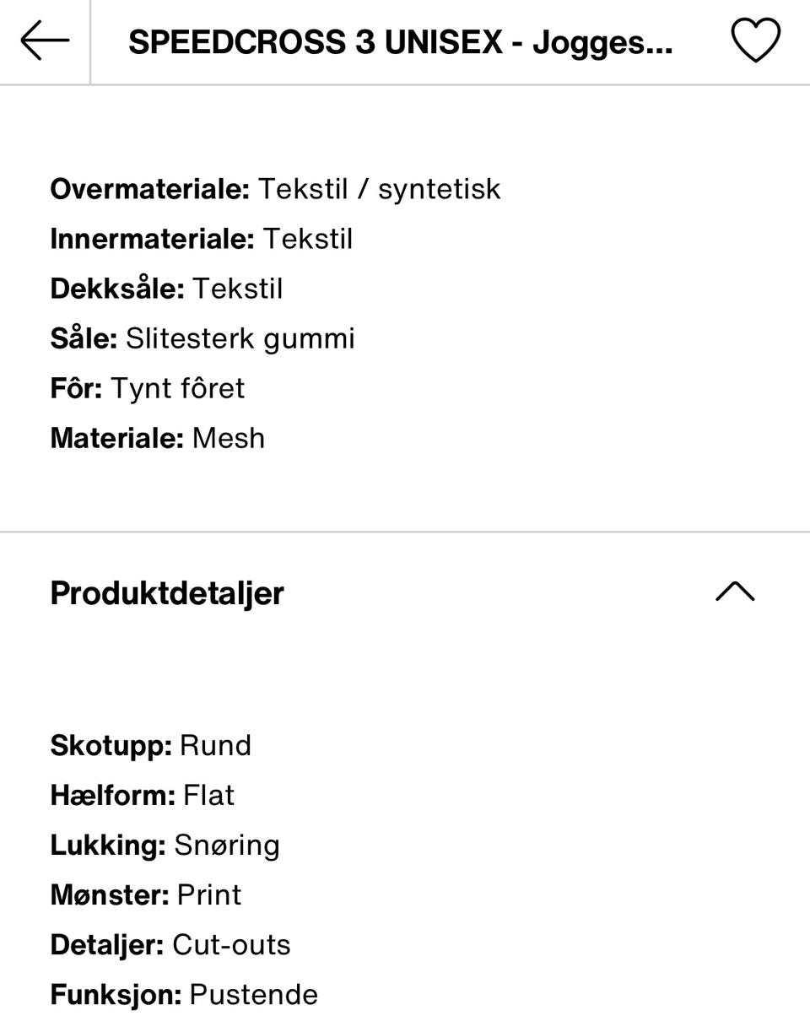Tap the Fôr Tynt fôret line
Screen dimensions: 810x1032
click(x=147, y=388)
